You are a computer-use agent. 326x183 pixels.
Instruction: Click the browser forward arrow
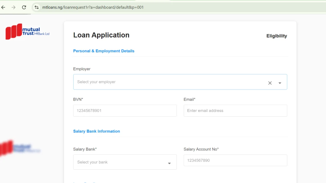pos(13,7)
